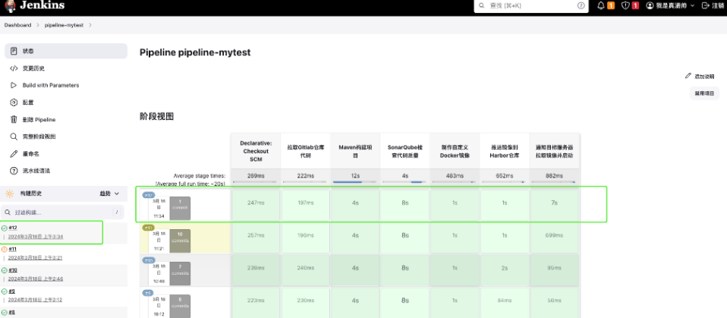Screen dimensions: 727x318
Task: Click the Maven构建项目 12s average progress bar
Action: (355, 182)
